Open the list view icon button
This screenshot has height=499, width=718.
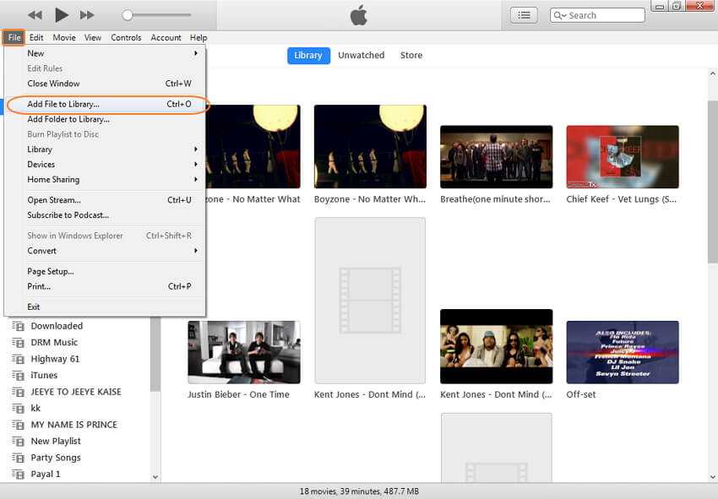pos(525,15)
